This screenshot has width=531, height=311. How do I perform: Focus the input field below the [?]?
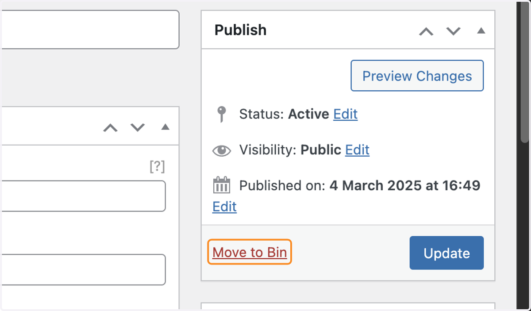tap(83, 196)
